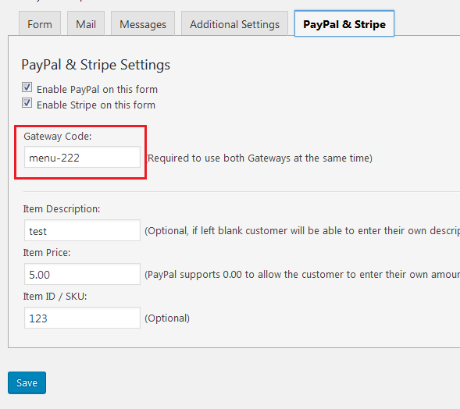
Task: Open the Additional Settings tab
Action: pyautogui.click(x=234, y=23)
